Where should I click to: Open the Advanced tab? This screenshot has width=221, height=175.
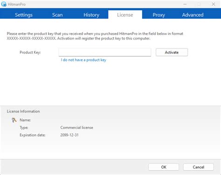pyautogui.click(x=193, y=15)
